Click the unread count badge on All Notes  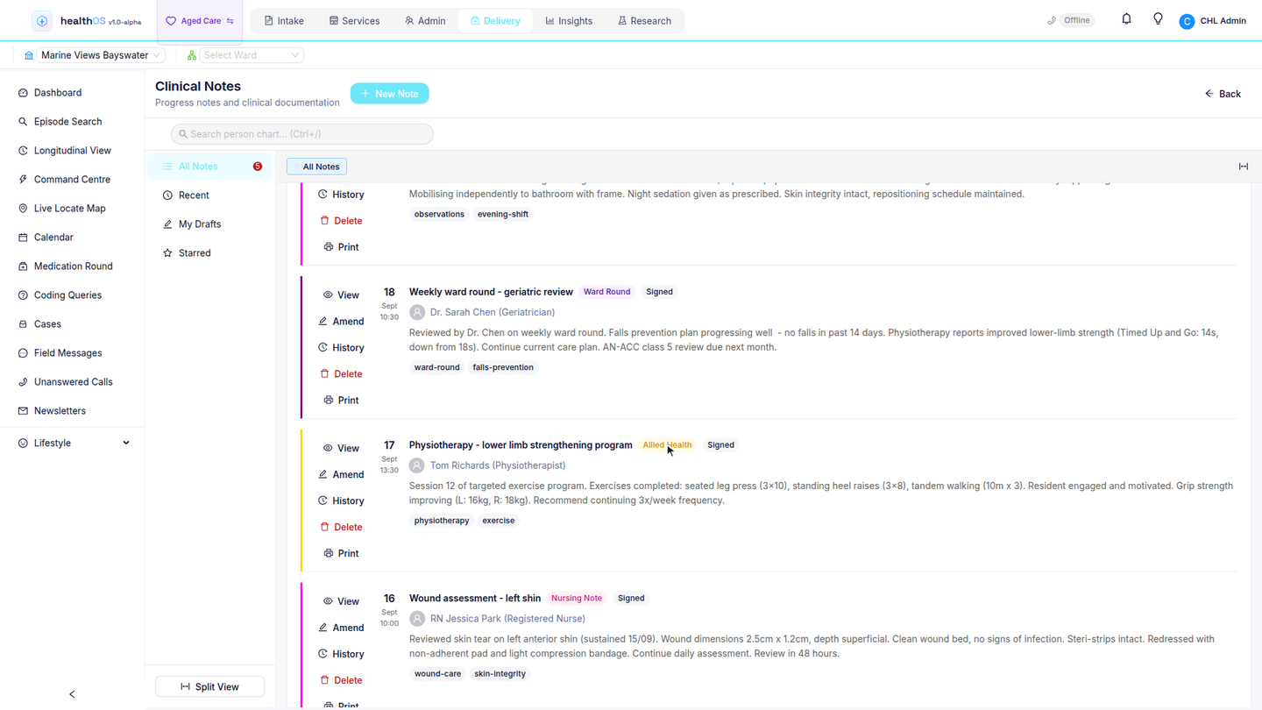click(x=258, y=167)
